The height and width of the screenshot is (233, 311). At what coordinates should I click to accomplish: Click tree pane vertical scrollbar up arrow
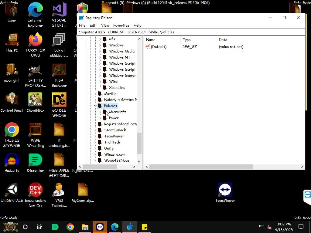[x=139, y=39]
